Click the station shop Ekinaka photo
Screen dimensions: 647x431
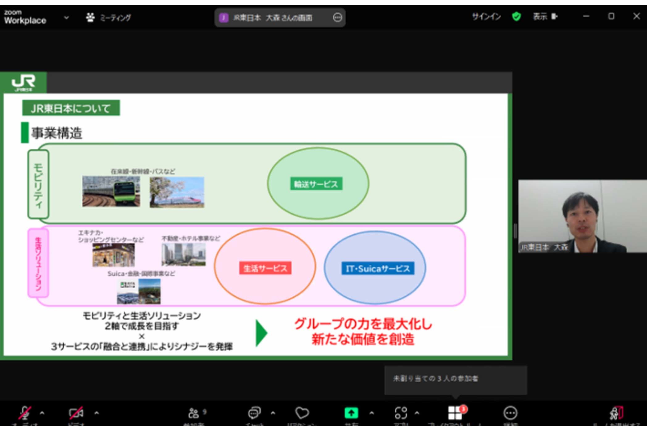tap(114, 255)
